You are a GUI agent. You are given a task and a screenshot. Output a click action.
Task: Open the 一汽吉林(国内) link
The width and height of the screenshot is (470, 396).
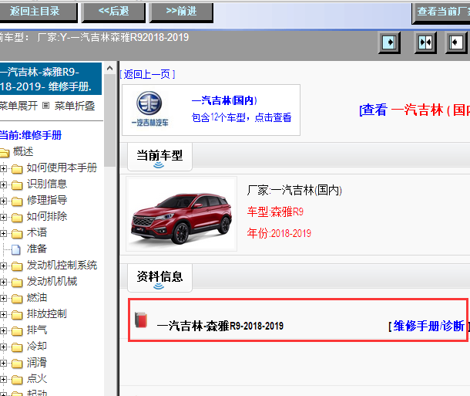point(224,100)
